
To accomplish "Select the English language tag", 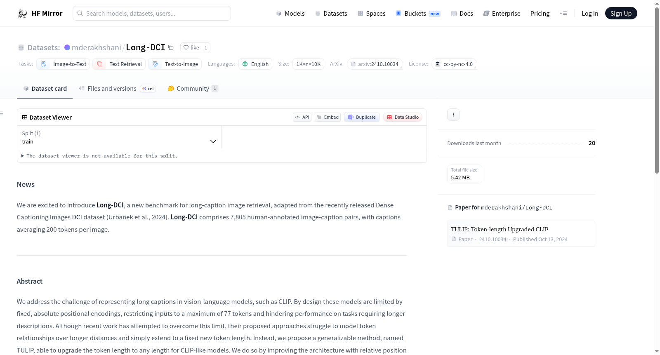I will (x=255, y=64).
